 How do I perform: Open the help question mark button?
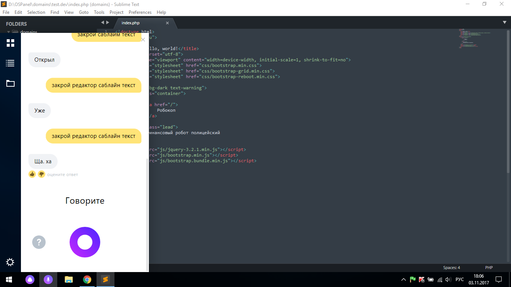[39, 242]
